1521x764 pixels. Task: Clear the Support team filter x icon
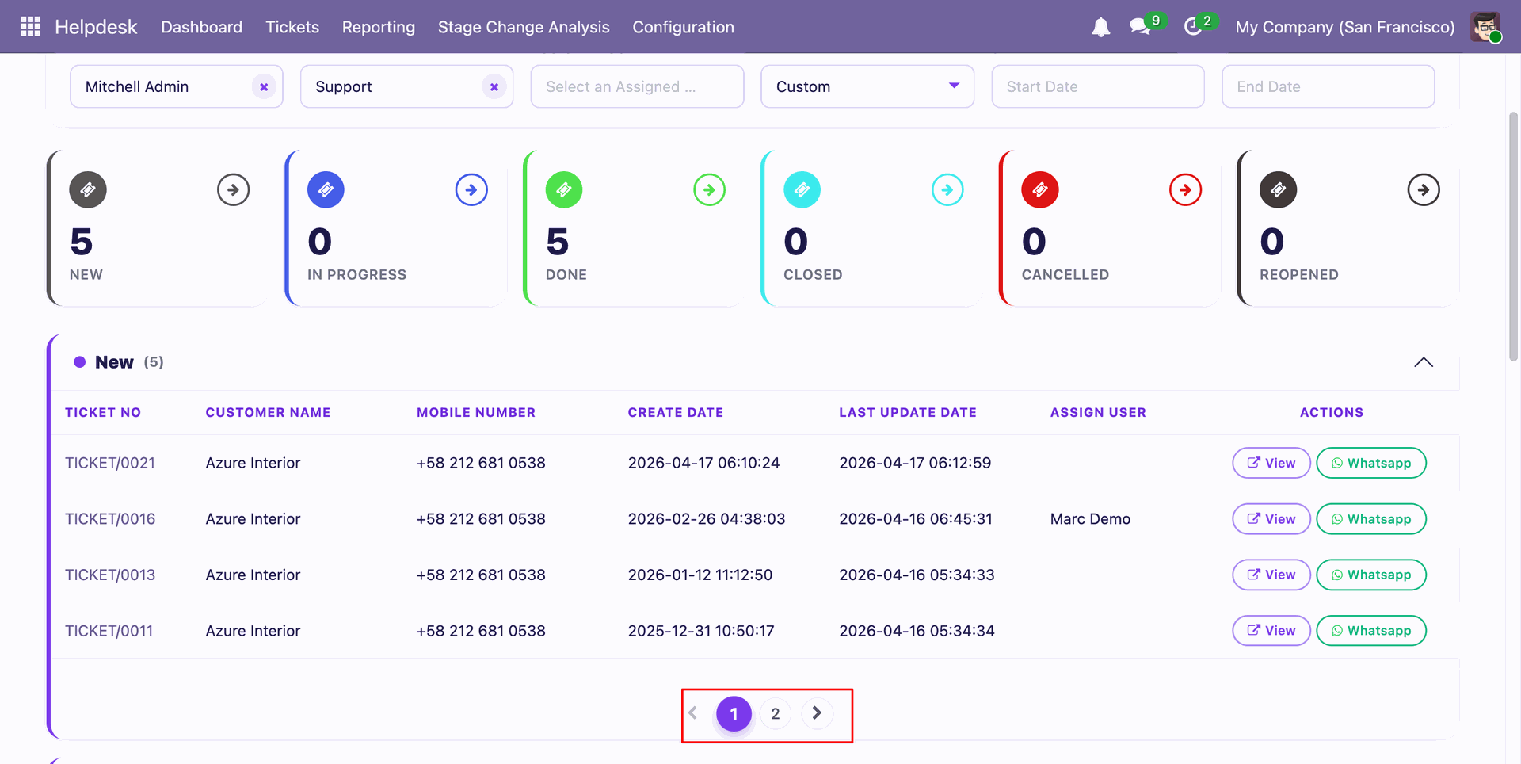coord(494,86)
